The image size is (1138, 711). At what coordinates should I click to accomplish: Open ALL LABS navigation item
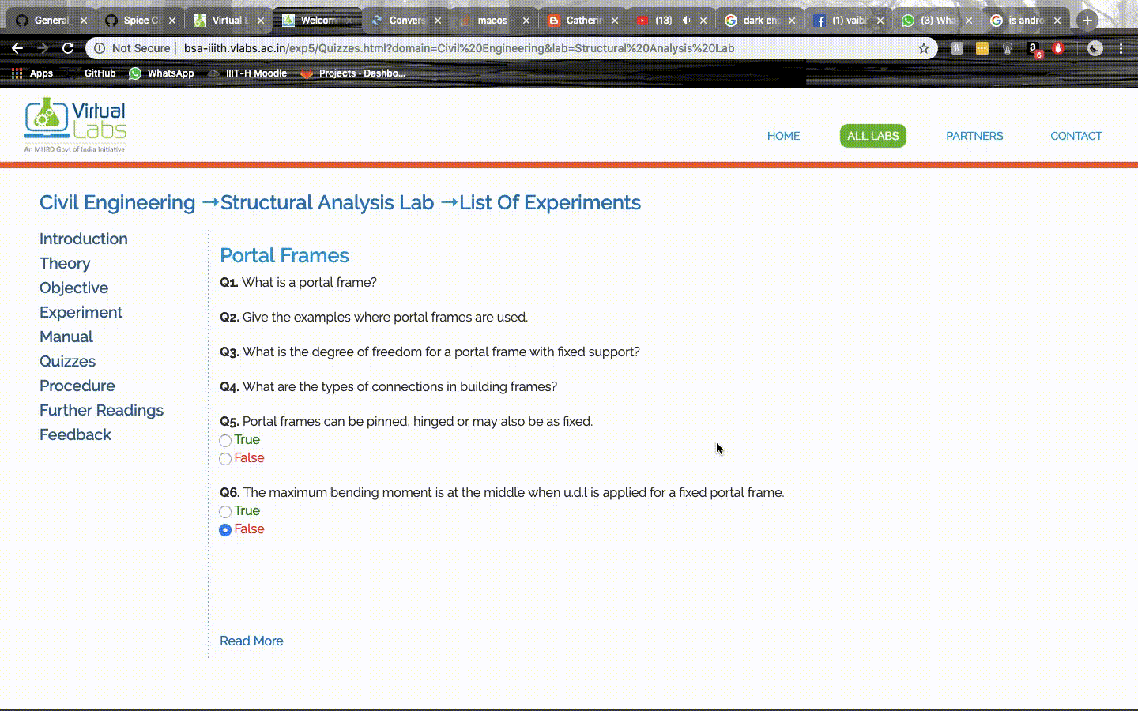coord(872,135)
